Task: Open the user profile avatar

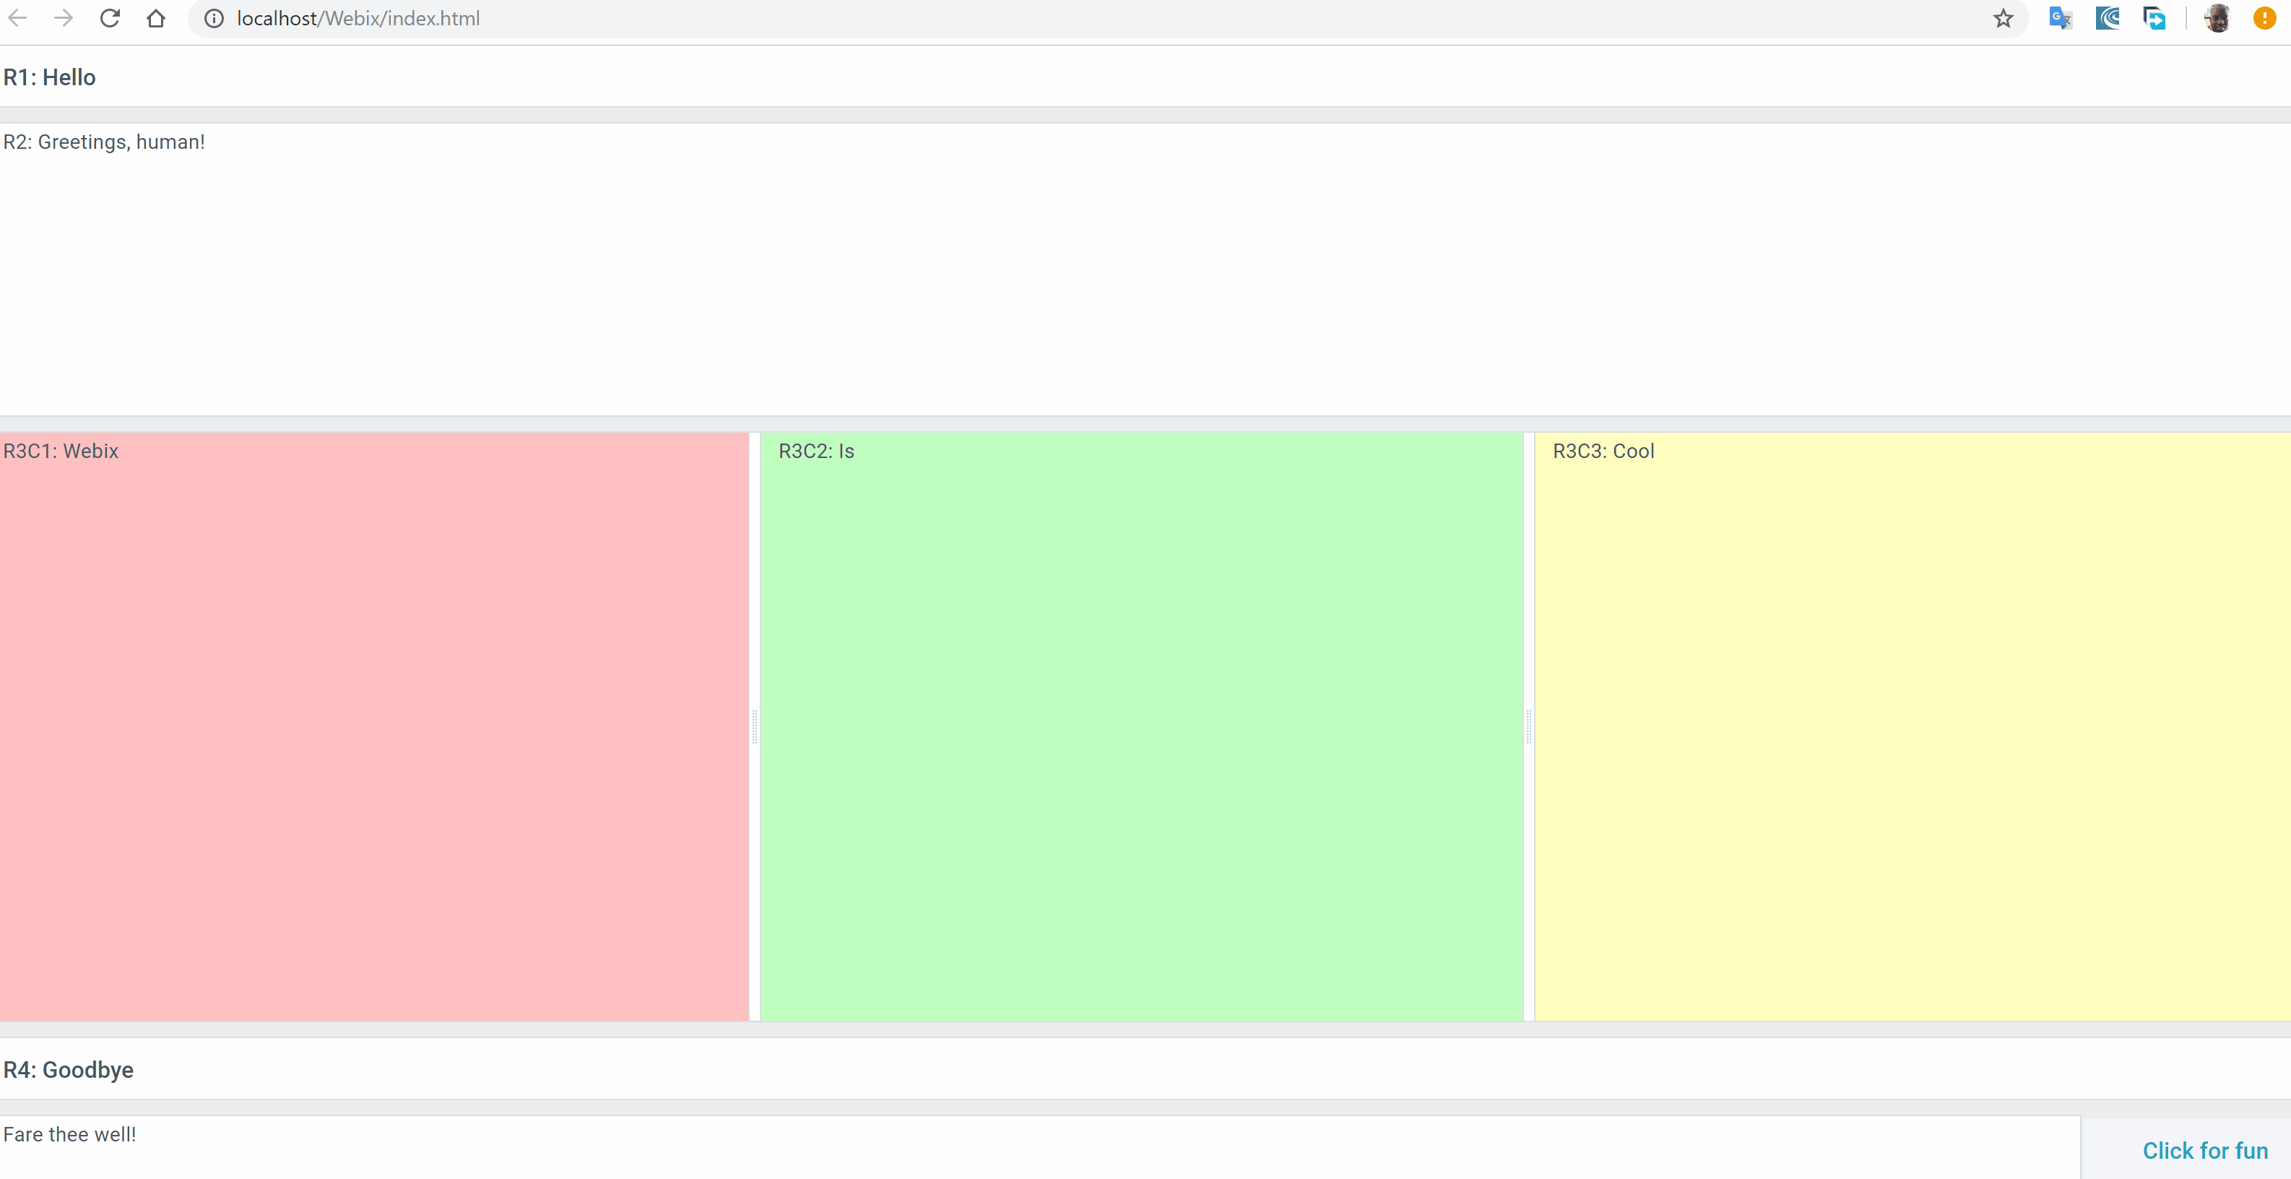Action: coord(2217,18)
